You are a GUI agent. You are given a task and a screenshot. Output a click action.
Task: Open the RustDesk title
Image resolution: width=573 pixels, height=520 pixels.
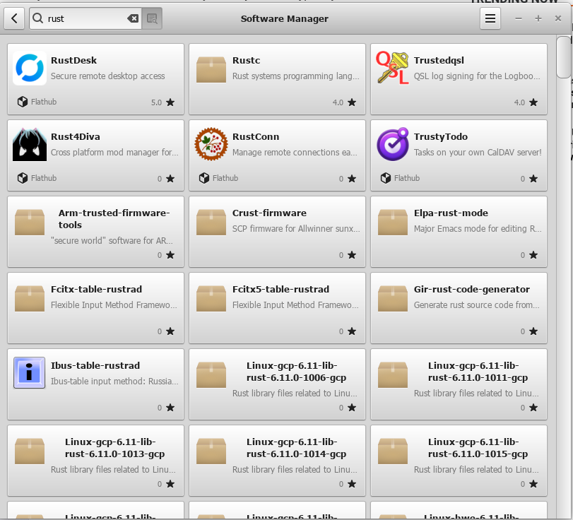[73, 60]
